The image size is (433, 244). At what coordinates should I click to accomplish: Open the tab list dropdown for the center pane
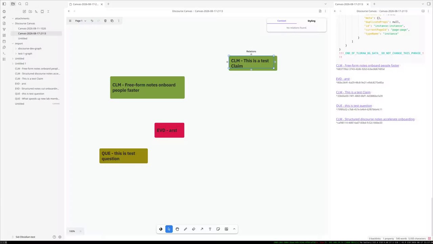[x=325, y=4]
